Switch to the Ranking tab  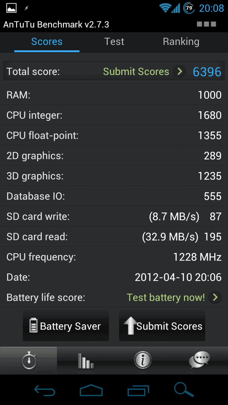click(181, 42)
